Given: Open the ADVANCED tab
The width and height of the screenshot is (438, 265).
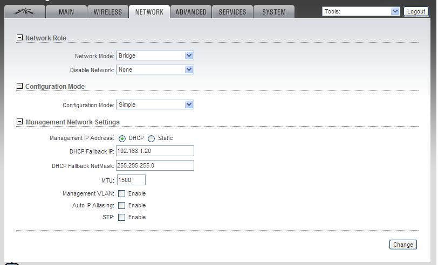Looking at the screenshot, I should (x=191, y=12).
